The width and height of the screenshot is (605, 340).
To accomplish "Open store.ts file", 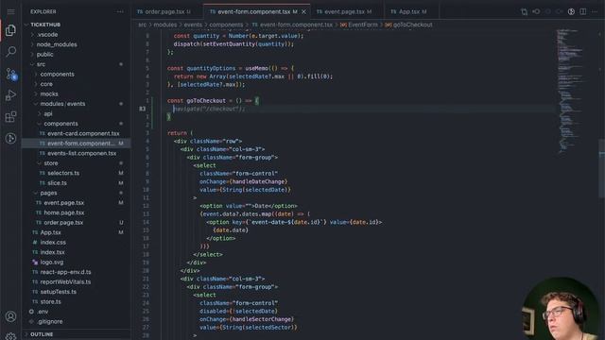I will 50,301.
